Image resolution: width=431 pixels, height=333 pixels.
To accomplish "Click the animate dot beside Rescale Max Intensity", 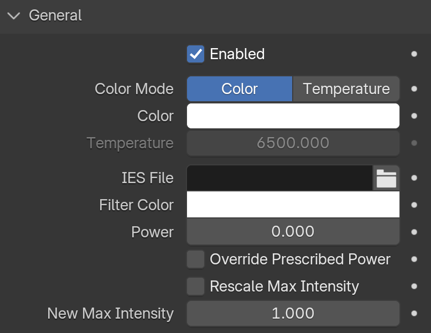I will point(414,287).
